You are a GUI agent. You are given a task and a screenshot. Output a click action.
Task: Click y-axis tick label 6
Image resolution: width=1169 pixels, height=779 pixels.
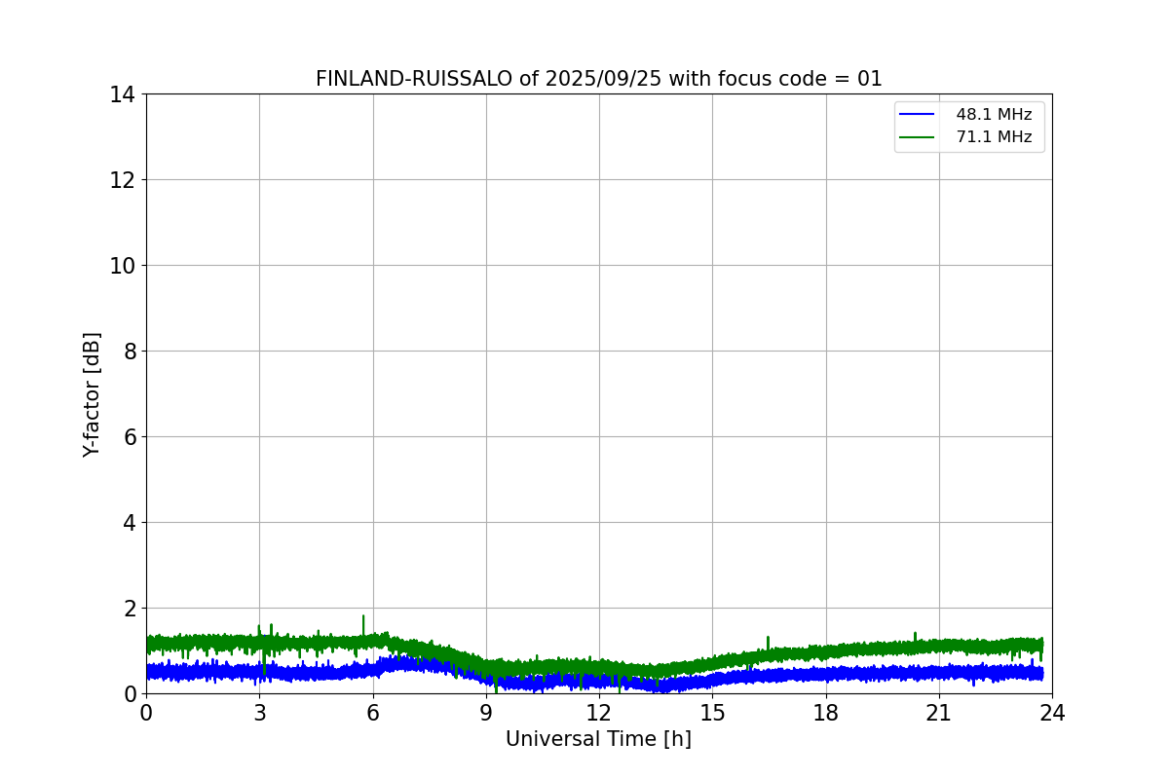(130, 437)
